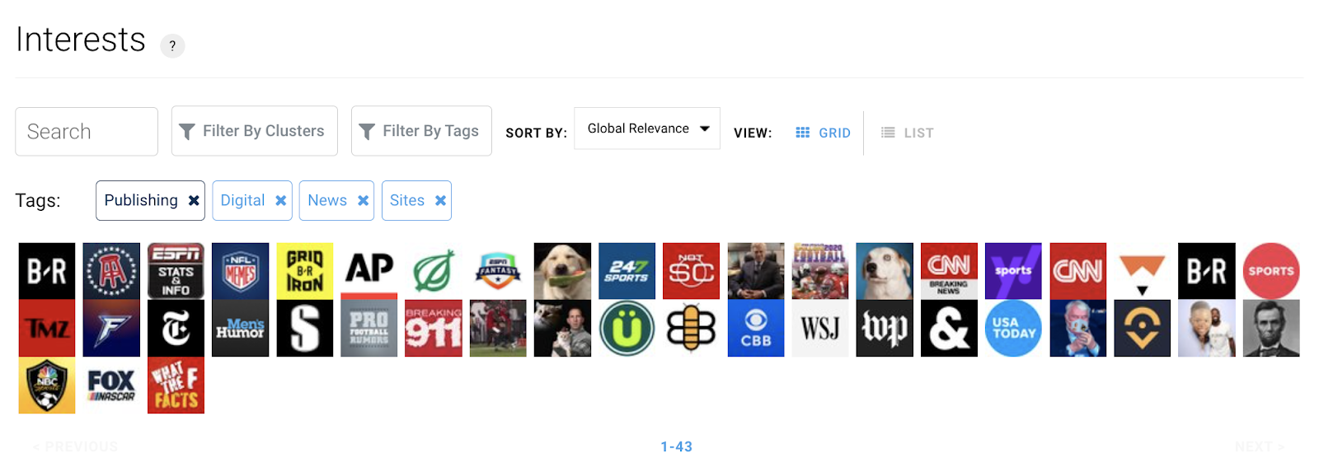Remove the Publishing tag
This screenshot has width=1319, height=472.
194,200
